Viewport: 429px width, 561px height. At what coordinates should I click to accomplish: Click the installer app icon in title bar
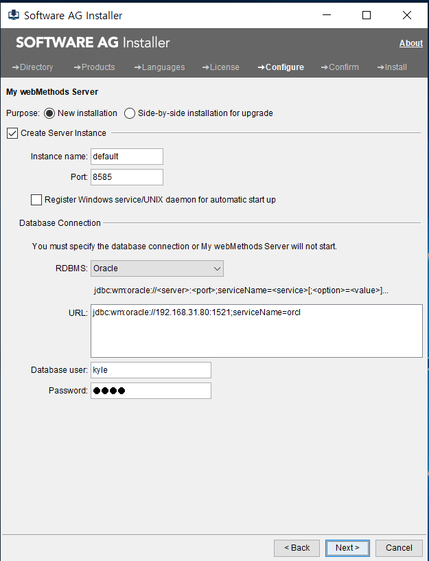pos(14,15)
